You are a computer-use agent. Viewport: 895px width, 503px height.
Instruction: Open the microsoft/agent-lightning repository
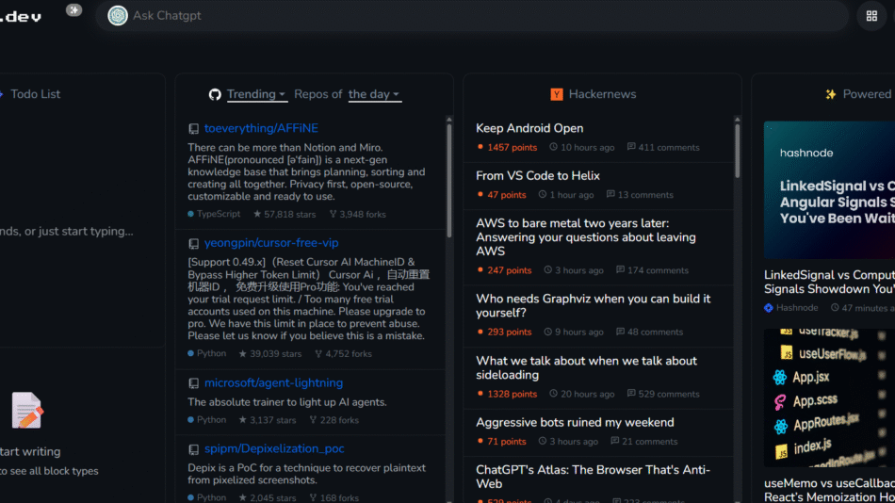[x=273, y=383]
